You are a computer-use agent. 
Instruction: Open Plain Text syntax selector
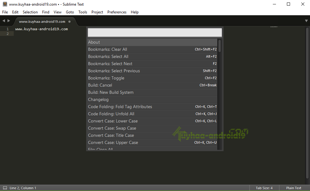point(293,188)
